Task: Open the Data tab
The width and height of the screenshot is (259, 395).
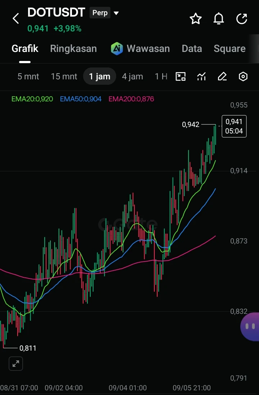Action: [x=192, y=48]
